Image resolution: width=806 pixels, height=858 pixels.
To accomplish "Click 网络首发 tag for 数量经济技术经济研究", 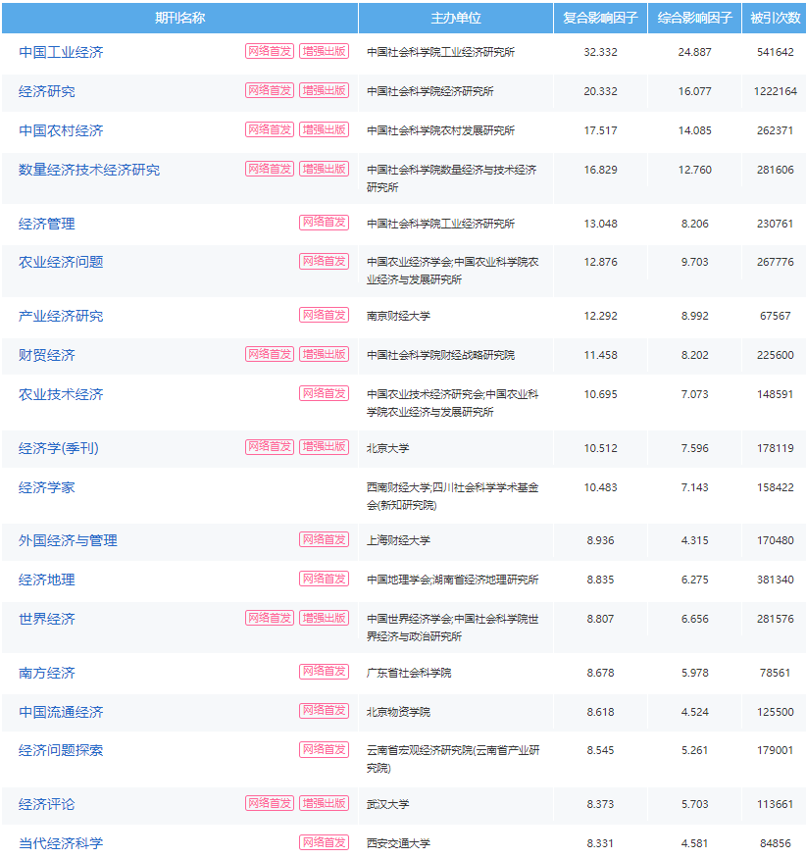I will pos(270,169).
